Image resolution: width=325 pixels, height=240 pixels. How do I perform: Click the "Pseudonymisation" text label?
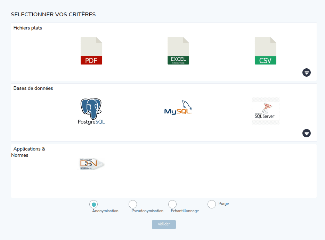point(147,211)
